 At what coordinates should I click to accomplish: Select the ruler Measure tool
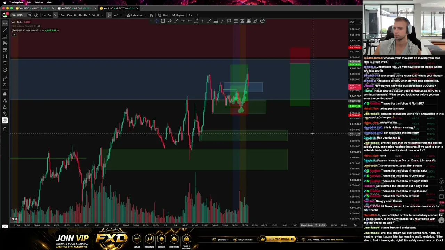5,78
